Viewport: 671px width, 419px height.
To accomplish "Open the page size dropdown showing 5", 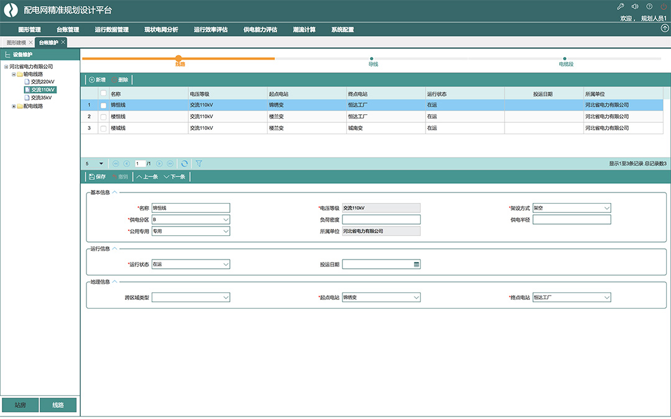I will (x=101, y=164).
